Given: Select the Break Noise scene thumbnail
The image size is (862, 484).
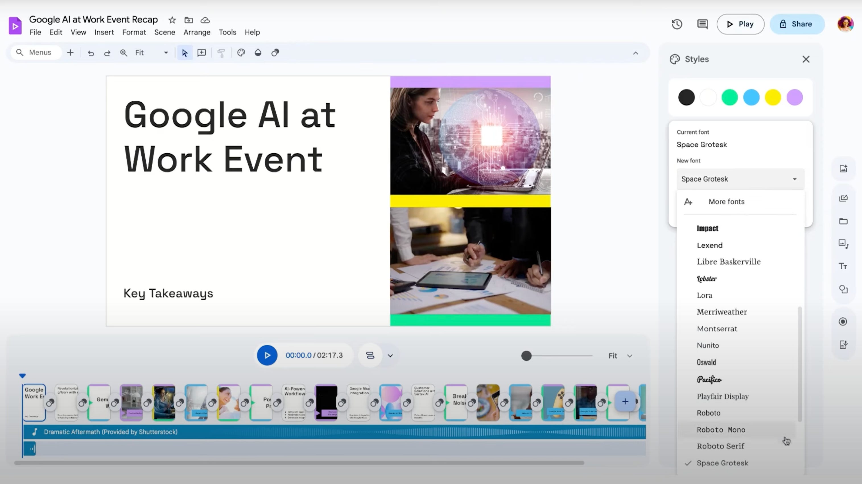Looking at the screenshot, I should [x=455, y=402].
